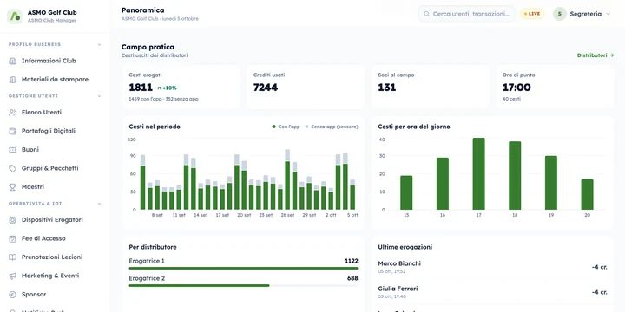The image size is (625, 312).
Task: Click the LIVE status badge
Action: point(532,14)
